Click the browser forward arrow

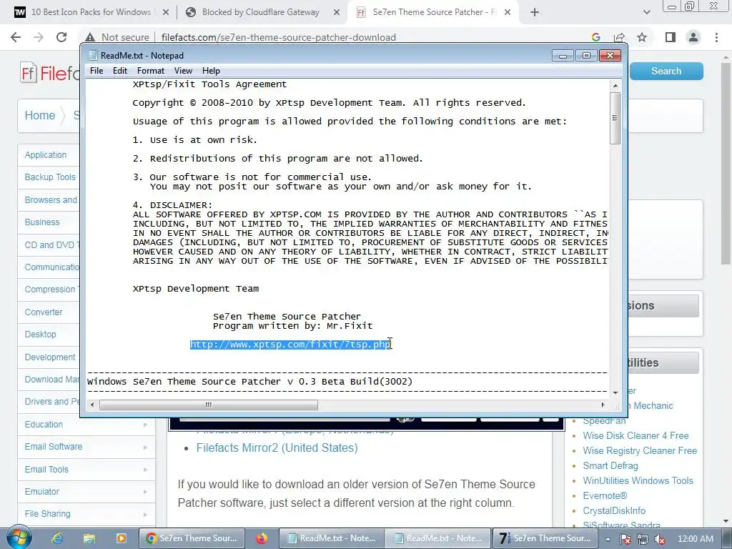click(39, 37)
